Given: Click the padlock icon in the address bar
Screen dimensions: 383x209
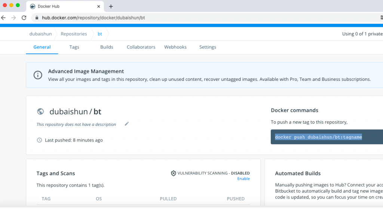Looking at the screenshot, I should [x=37, y=18].
